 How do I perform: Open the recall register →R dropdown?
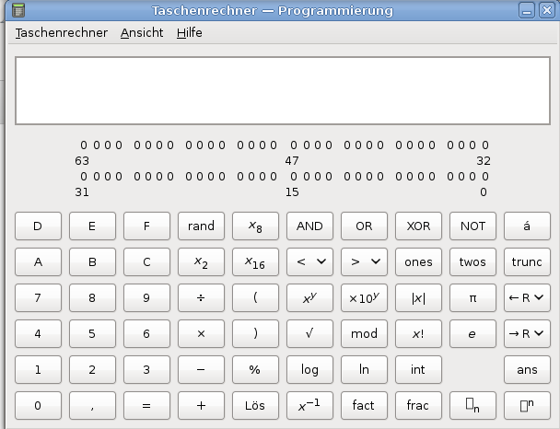coord(527,333)
